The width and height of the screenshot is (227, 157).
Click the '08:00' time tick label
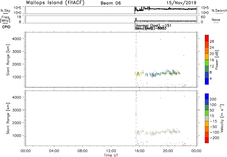(83, 151)
